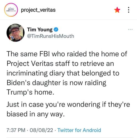The height and width of the screenshot is (138, 137).
Task: Tap the 'incriminating diary' text line
Action: pyautogui.click(x=63, y=73)
